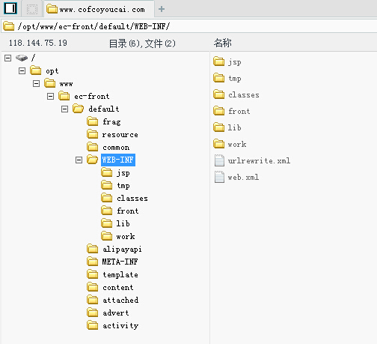Click the urlrewrite.xml file icon
Screen dimensions: 377x344
pos(219,160)
